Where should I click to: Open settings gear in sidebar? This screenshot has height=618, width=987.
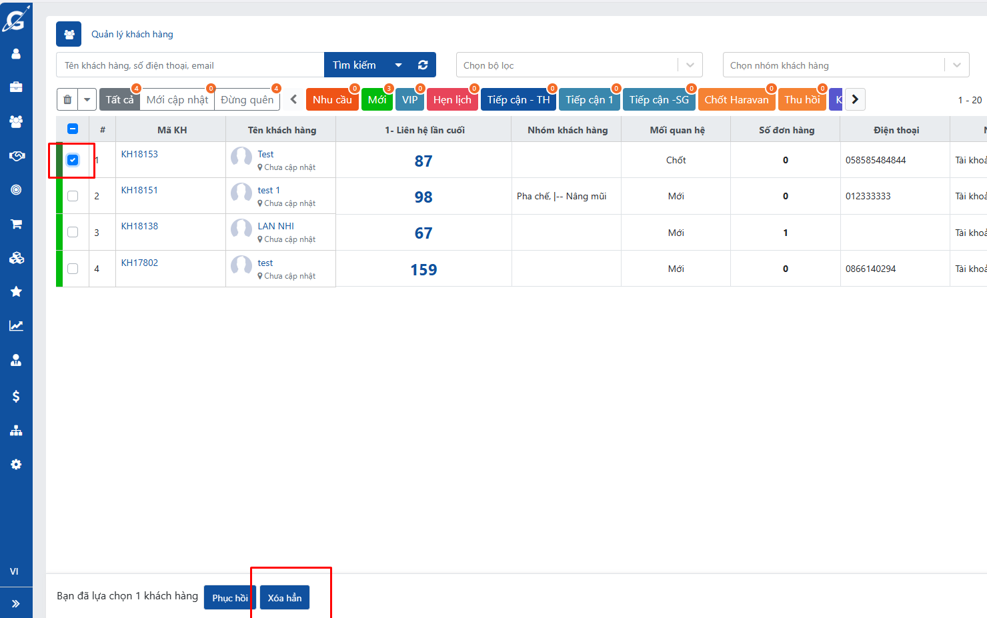click(x=16, y=464)
